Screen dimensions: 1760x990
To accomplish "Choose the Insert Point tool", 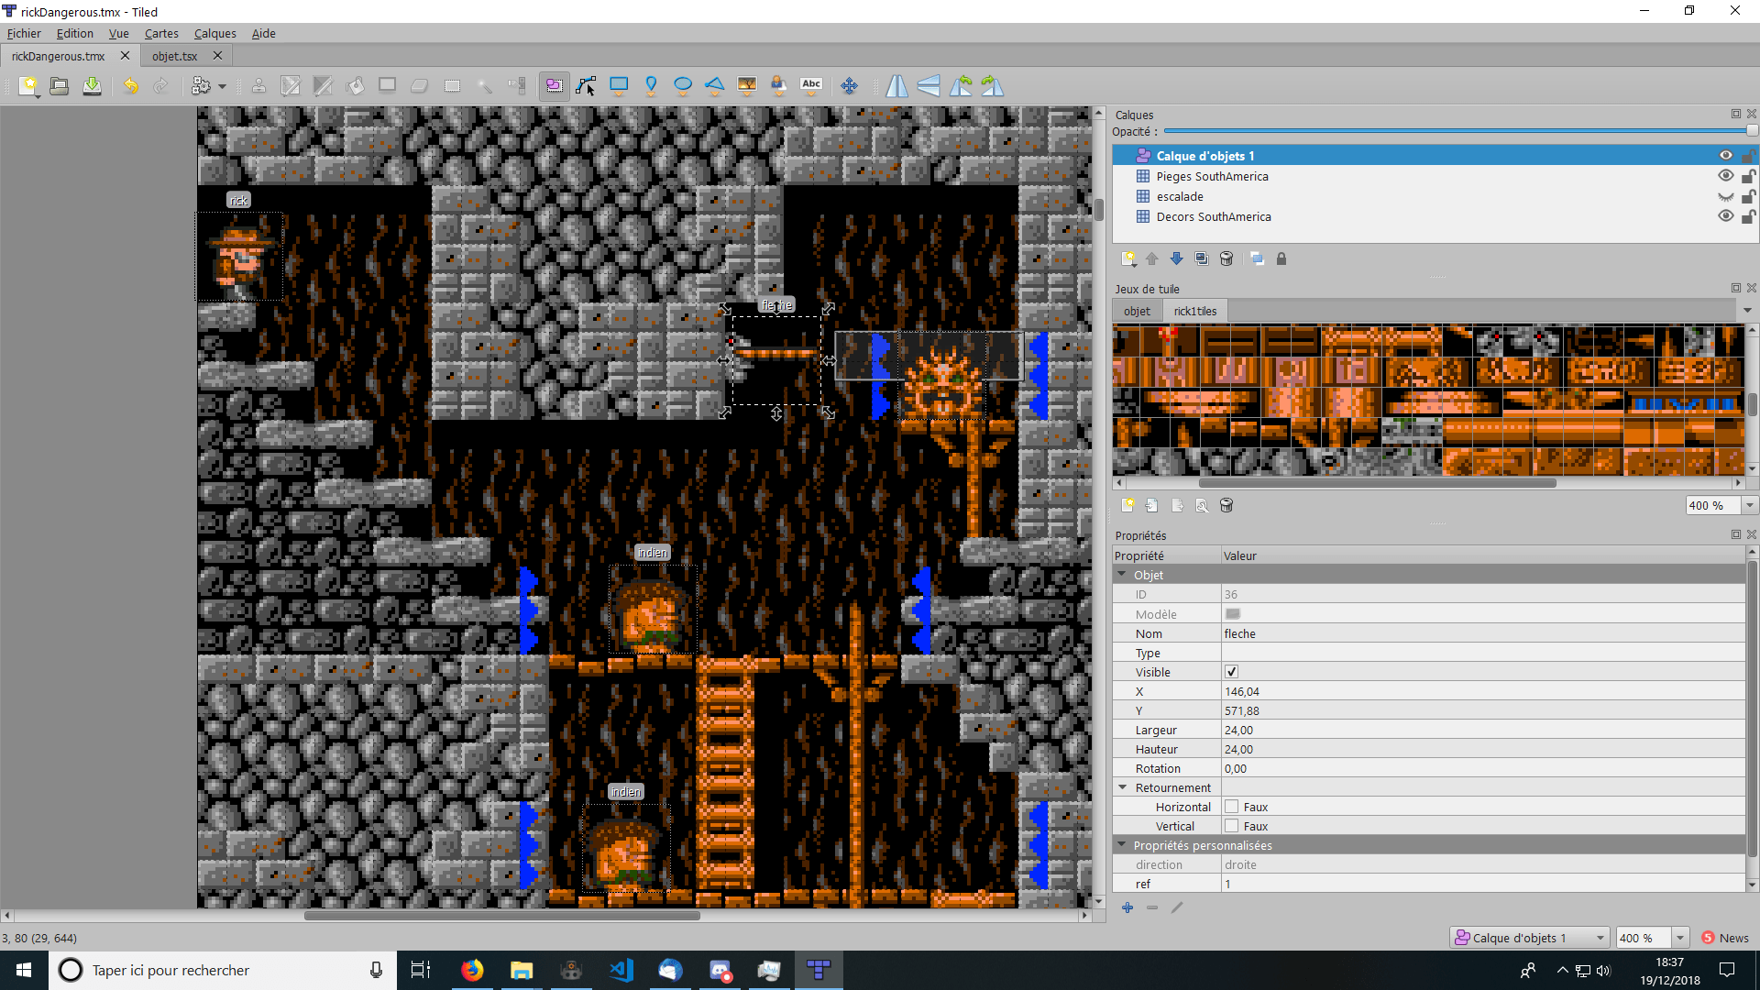I will pyautogui.click(x=651, y=86).
